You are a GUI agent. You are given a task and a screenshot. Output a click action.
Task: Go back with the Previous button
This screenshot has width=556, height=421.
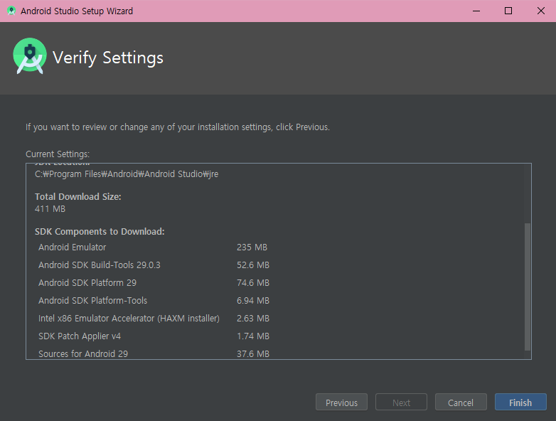[341, 402]
